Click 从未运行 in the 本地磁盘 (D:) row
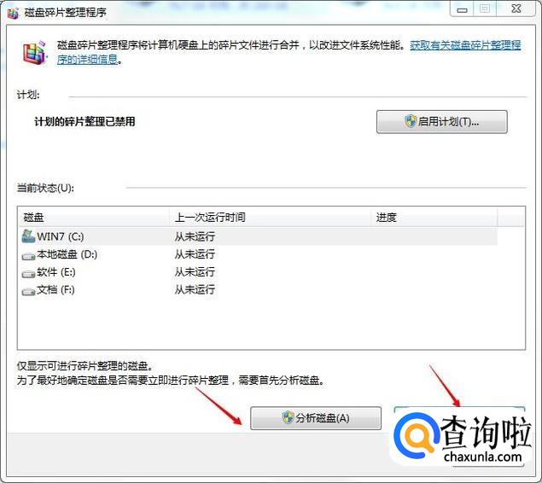This screenshot has height=483, width=542. coord(195,254)
